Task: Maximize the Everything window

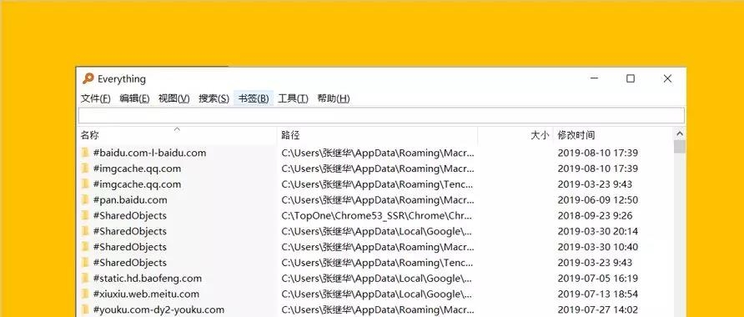Action: [x=630, y=78]
